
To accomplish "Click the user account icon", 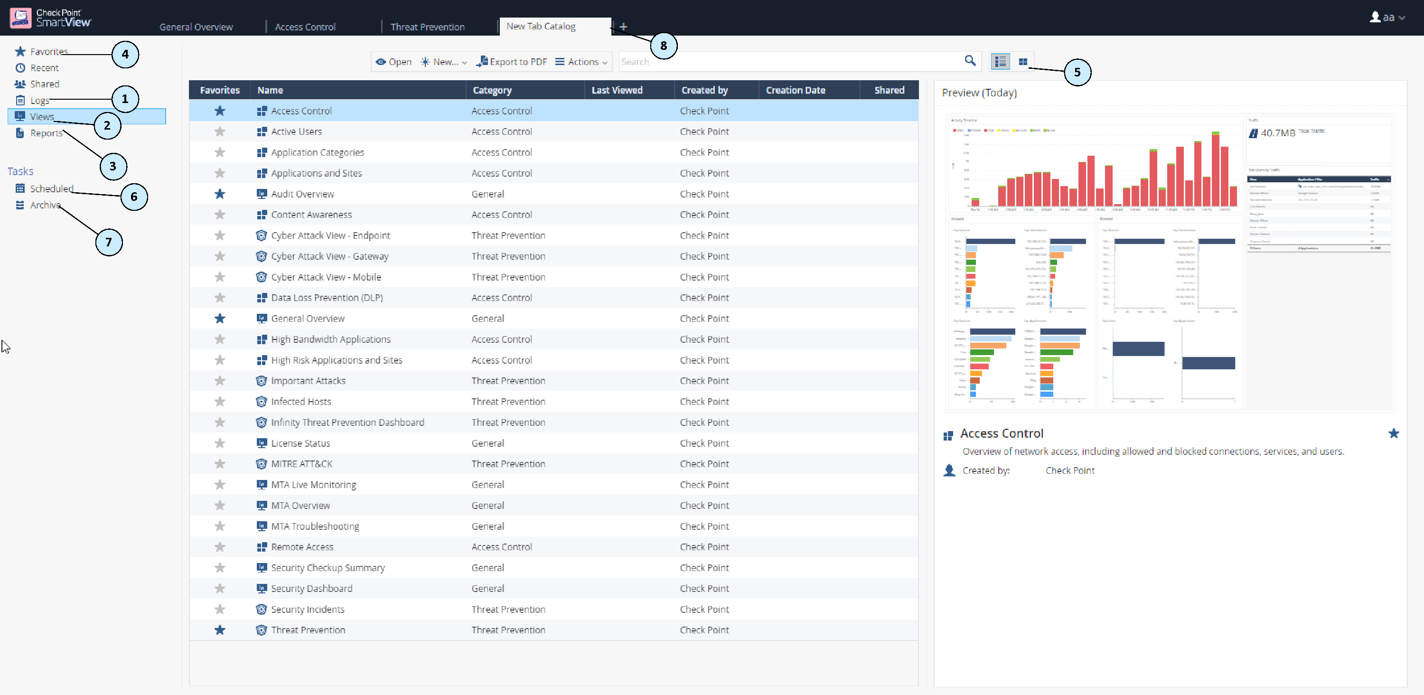I will click(1375, 17).
